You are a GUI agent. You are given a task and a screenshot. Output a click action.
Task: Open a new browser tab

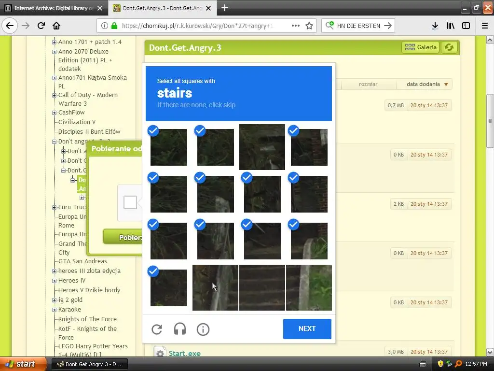[x=225, y=8]
